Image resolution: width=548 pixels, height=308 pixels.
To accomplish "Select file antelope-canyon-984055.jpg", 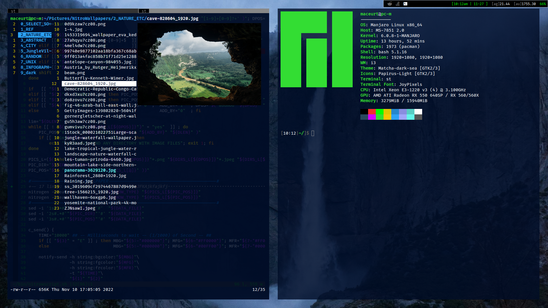I will pyautogui.click(x=98, y=62).
